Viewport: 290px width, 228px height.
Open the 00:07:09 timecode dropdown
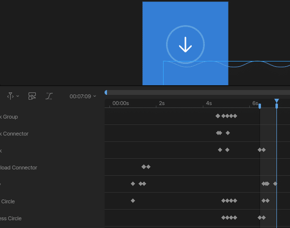(83, 96)
